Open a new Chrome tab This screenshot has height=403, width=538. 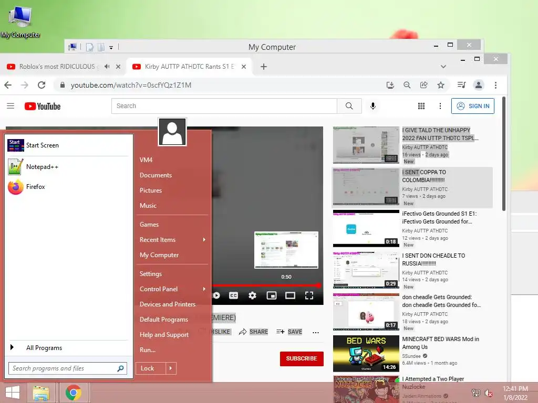tap(264, 67)
